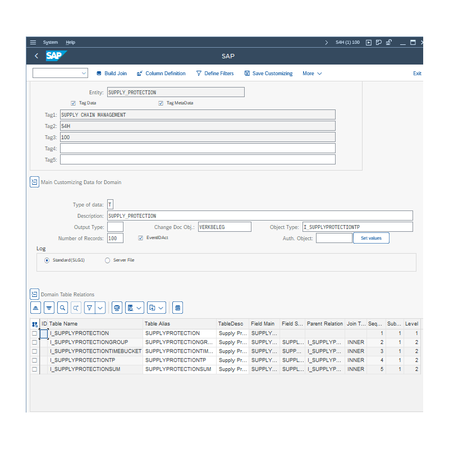Viewport: 449px width, 449px height.
Task: Open the transaction command field dropdown
Action: point(84,74)
